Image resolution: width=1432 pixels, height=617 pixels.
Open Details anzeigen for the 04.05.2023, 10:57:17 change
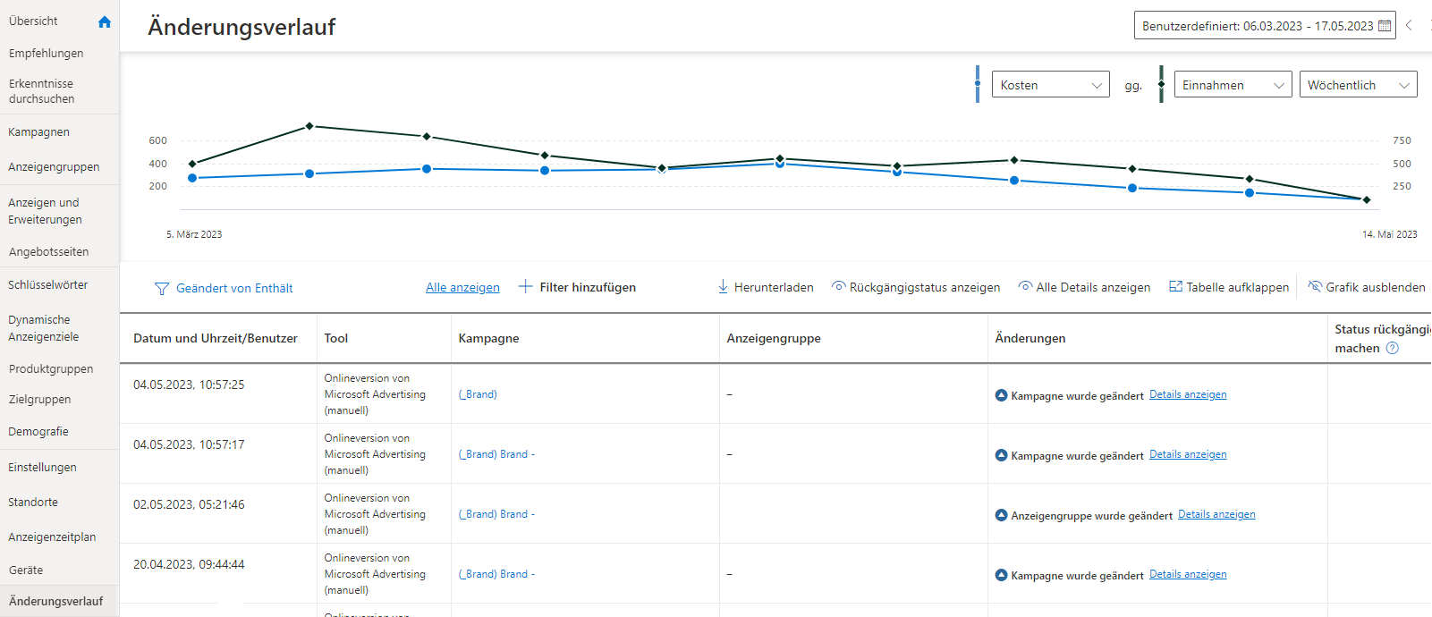tap(1188, 454)
